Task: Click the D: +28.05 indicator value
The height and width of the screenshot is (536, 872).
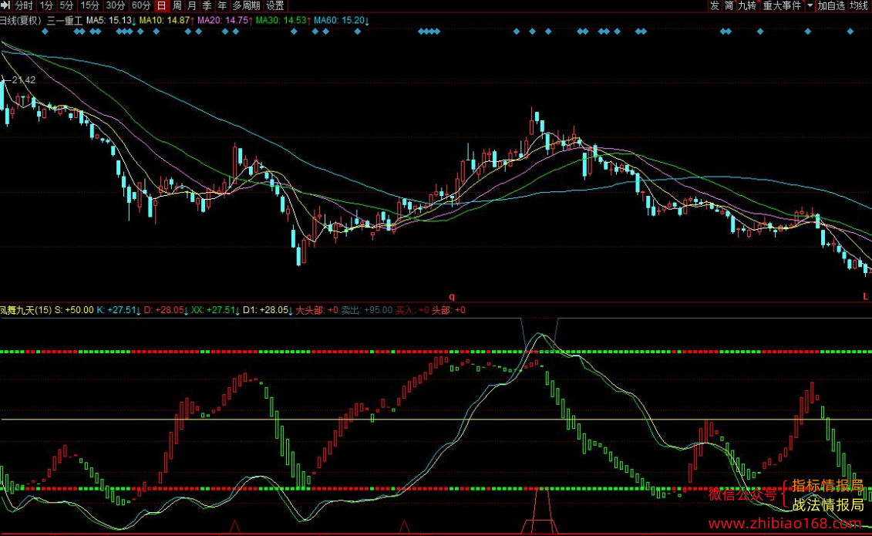Action: (x=166, y=310)
